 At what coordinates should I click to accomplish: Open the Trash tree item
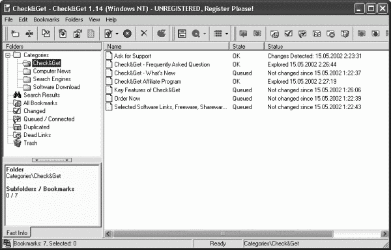point(31,143)
